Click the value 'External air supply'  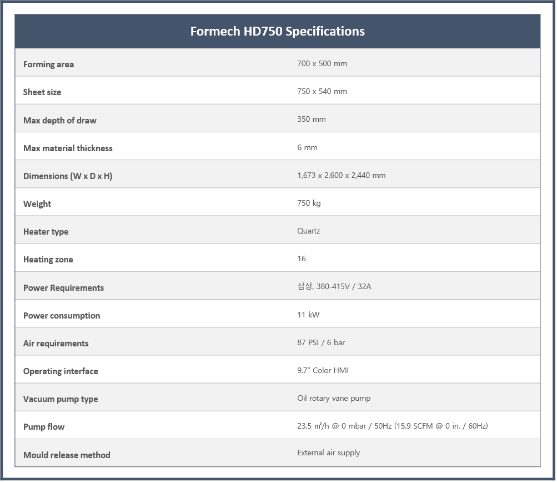point(329,453)
